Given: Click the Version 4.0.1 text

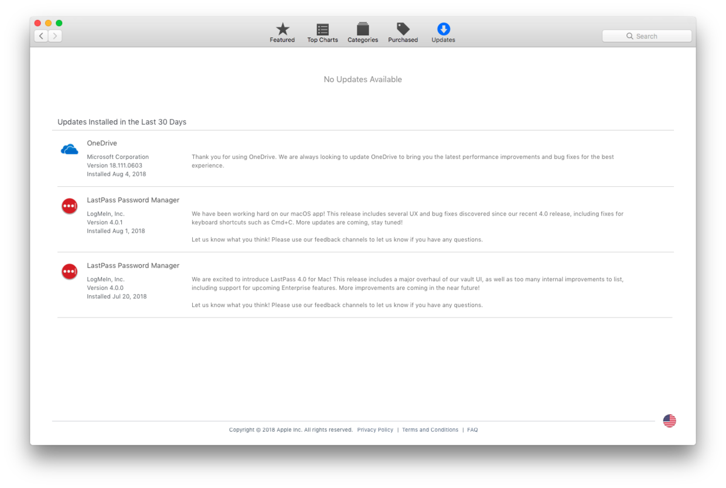Looking at the screenshot, I should [105, 223].
